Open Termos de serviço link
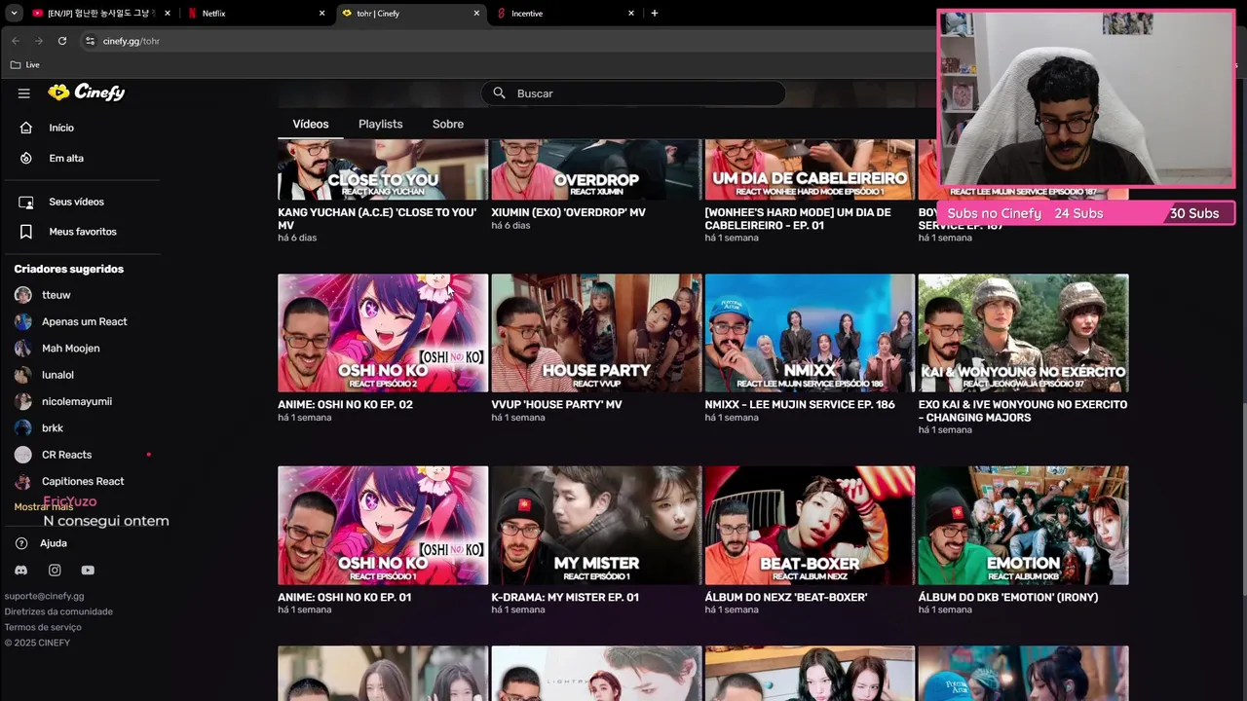The width and height of the screenshot is (1247, 701). coord(43,627)
